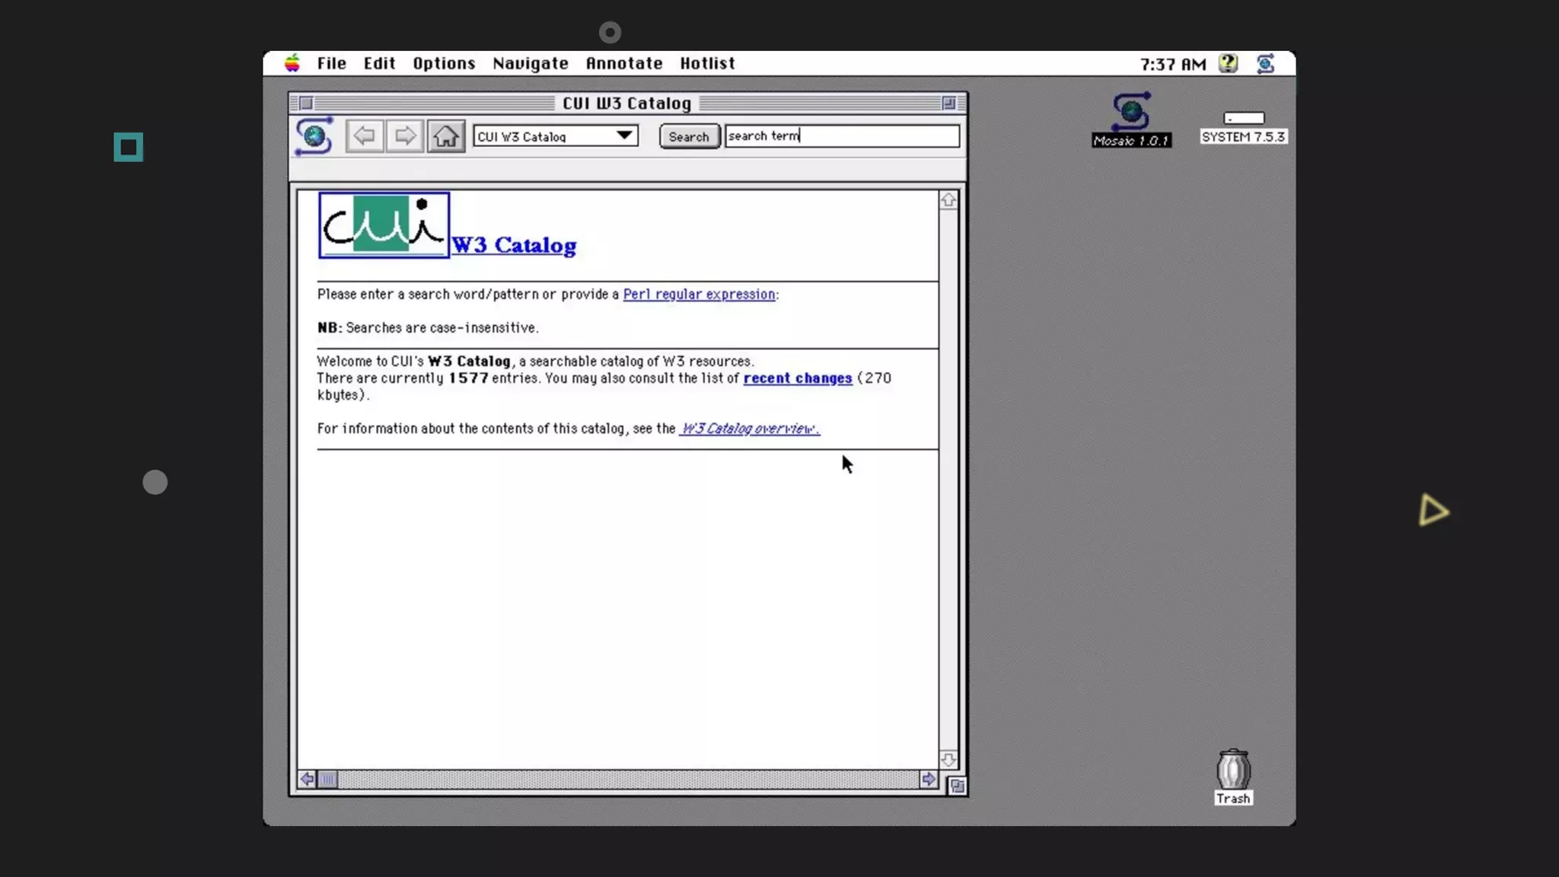The width and height of the screenshot is (1559, 877).
Task: Go forward with the right arrow button
Action: [404, 136]
